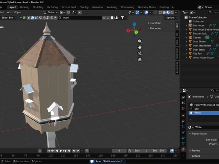219x164 pixels.
Task: Play the animation forward
Action: [61, 151]
